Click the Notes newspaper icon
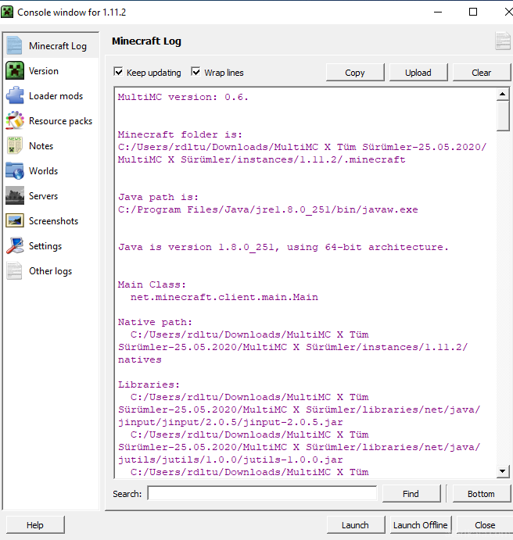 coord(15,145)
